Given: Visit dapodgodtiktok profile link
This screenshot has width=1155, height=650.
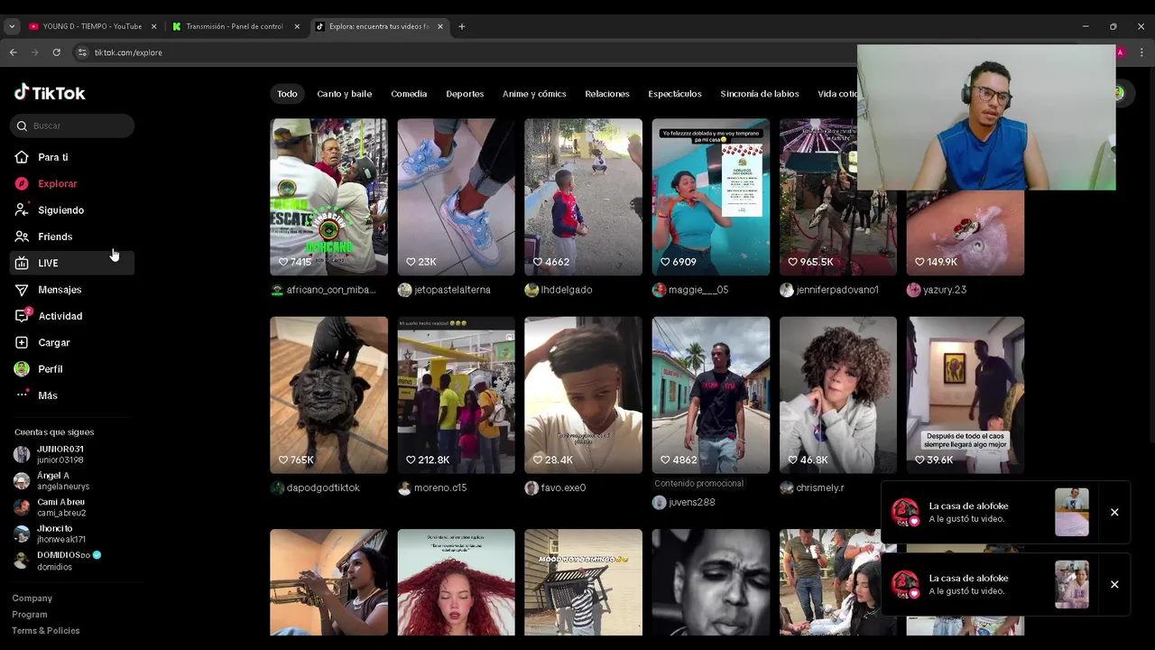Looking at the screenshot, I should [x=316, y=487].
